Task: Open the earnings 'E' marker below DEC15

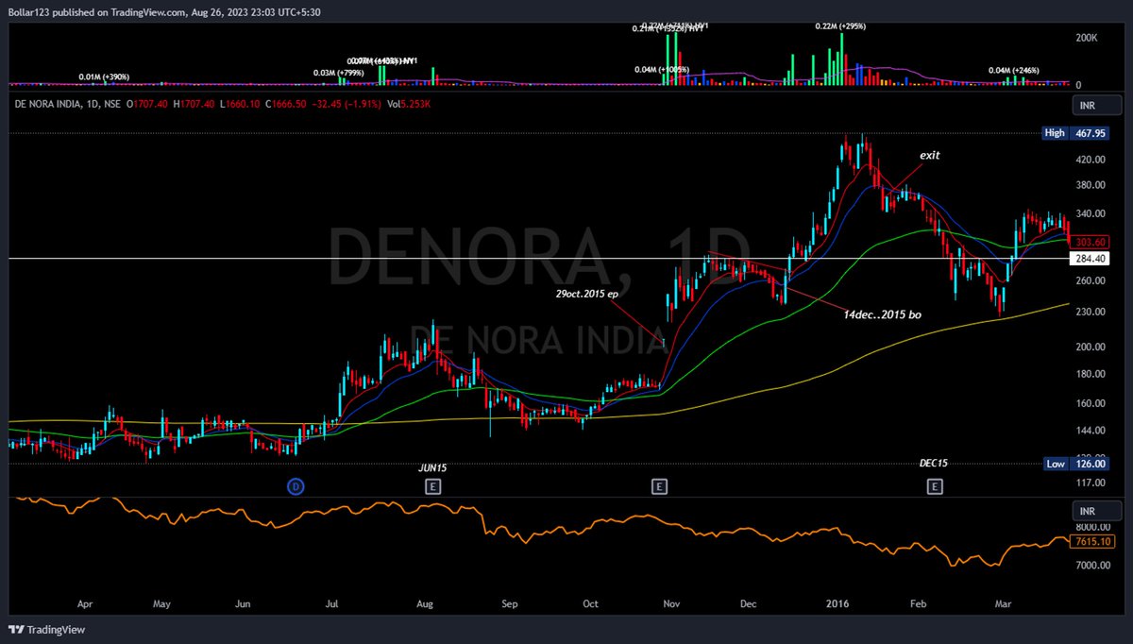Action: [935, 486]
